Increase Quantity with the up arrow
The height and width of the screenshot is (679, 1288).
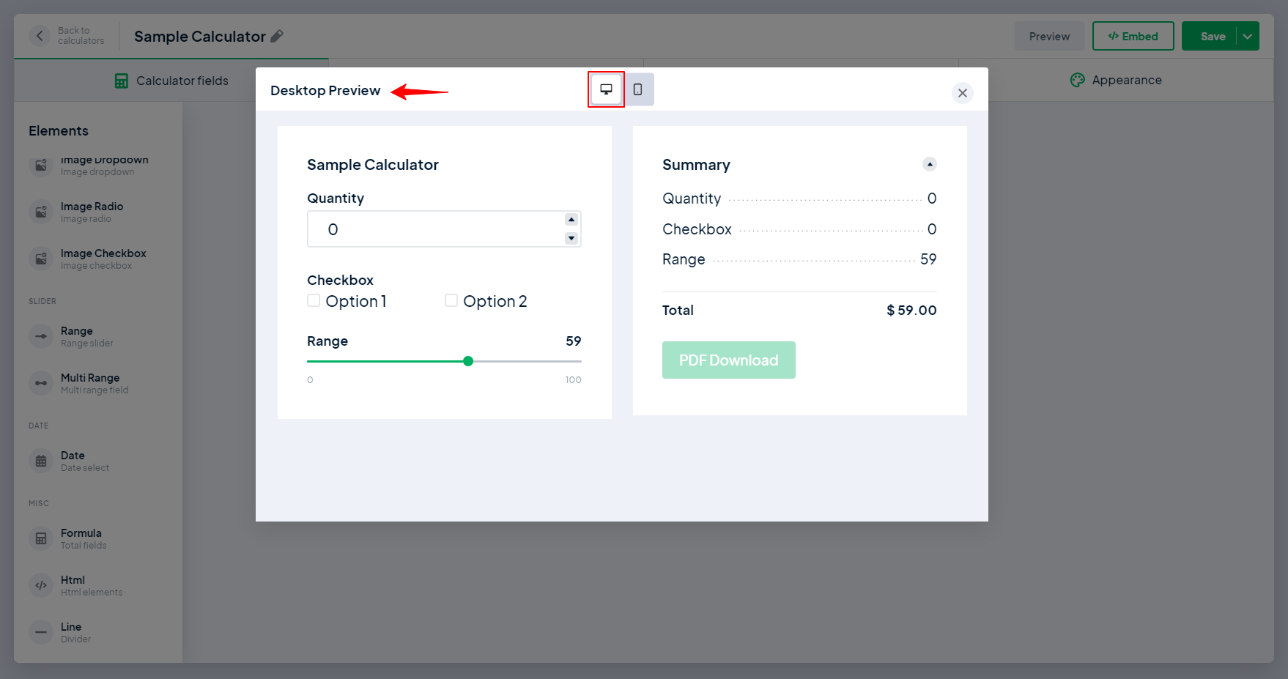[x=571, y=220]
